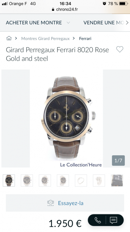Viewport: 130px width, 232px height.
Task: Open the Ferrari breadcrumb link
Action: point(85,38)
